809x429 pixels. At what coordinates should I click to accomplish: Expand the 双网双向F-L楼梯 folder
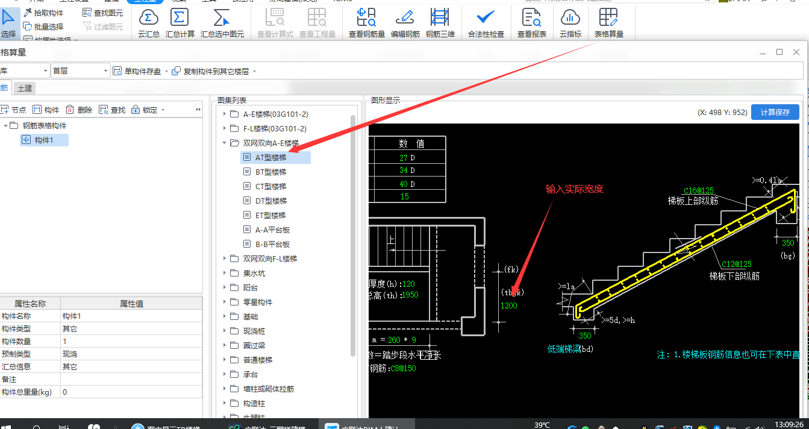pyautogui.click(x=225, y=258)
